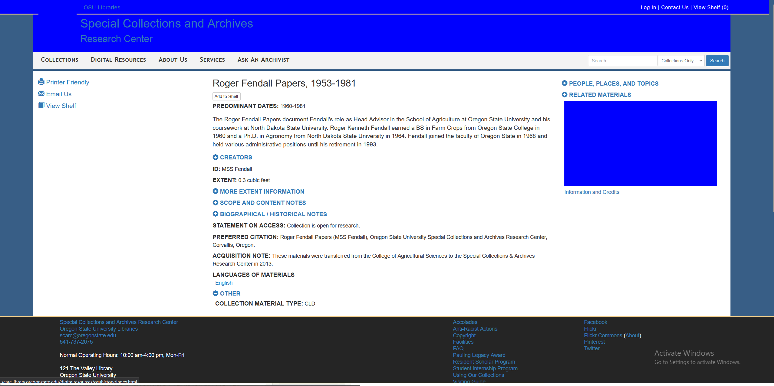The image size is (774, 386).
Task: Expand People, Places, and Topics section
Action: [613, 83]
